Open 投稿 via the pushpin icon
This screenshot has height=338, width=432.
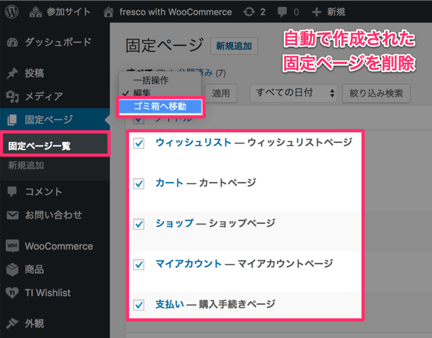point(11,73)
